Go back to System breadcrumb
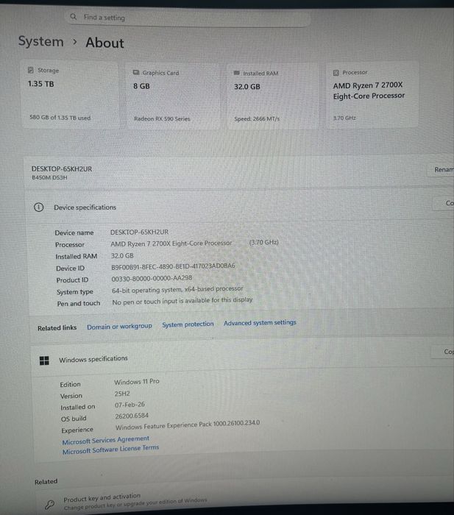454x515 pixels. click(40, 41)
